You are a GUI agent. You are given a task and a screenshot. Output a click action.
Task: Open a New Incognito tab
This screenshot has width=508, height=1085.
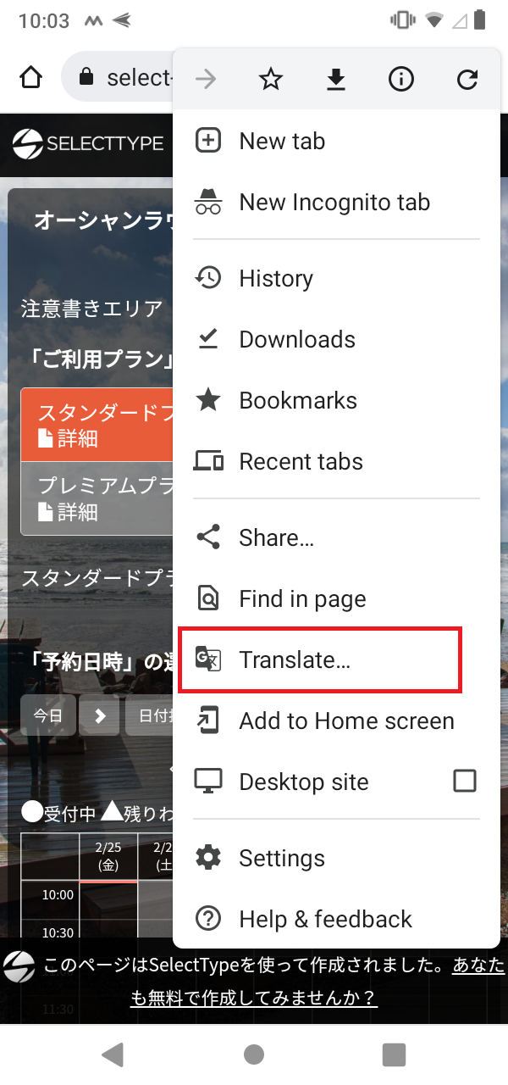click(334, 202)
